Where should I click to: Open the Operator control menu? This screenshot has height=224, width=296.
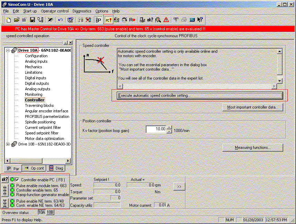point(55,11)
